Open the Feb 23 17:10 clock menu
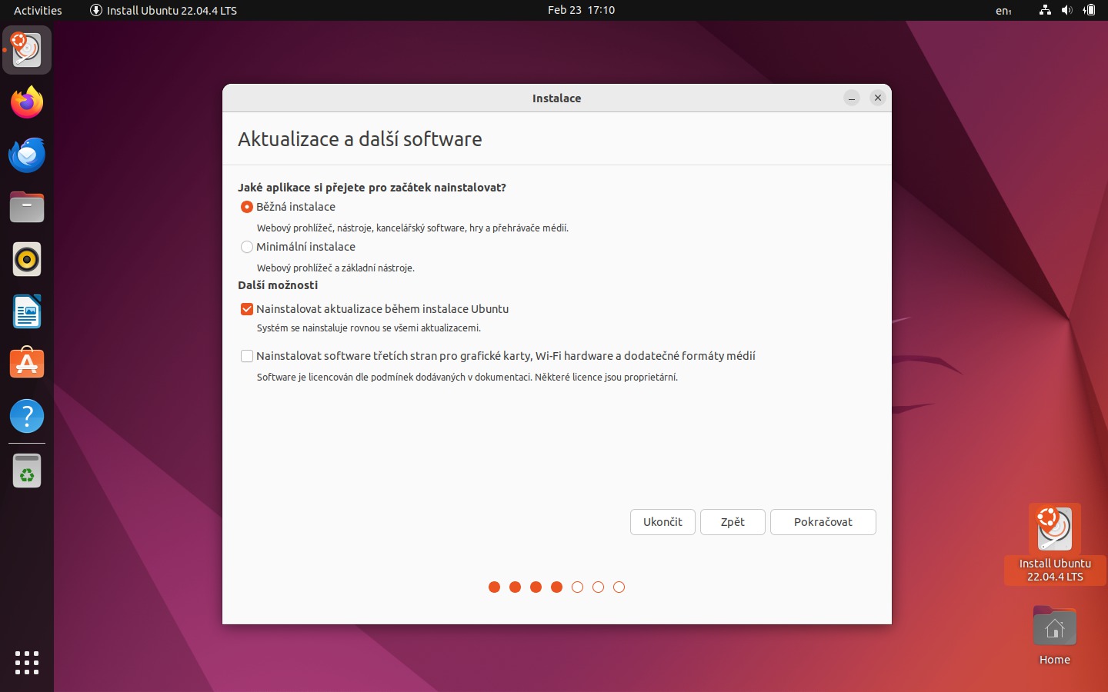Image resolution: width=1108 pixels, height=692 pixels. (x=581, y=10)
